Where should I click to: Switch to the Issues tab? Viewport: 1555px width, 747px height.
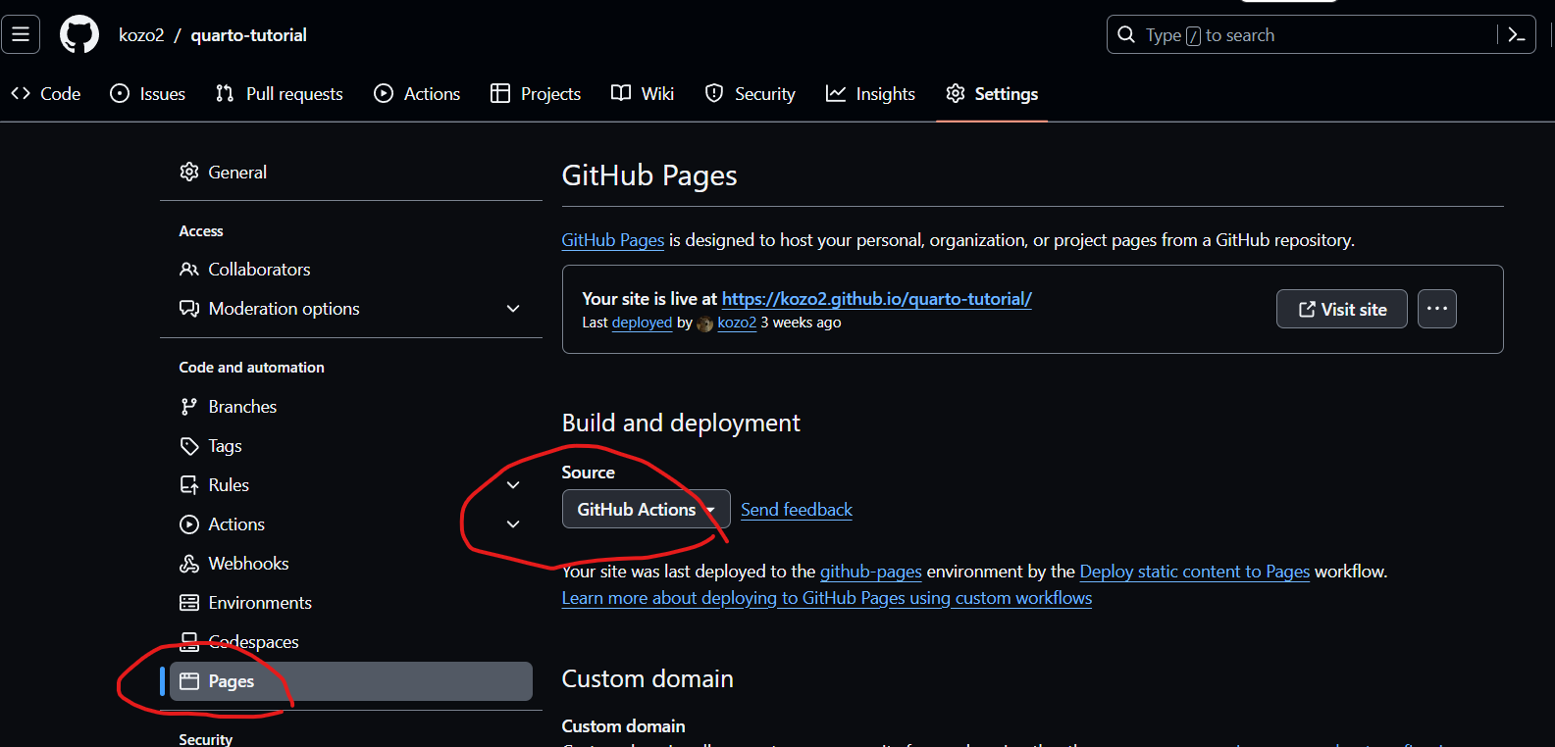pos(148,93)
